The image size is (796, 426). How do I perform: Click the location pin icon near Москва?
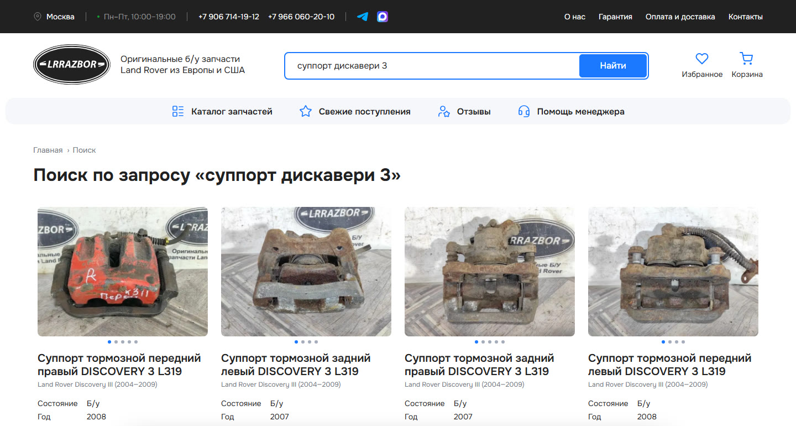coord(38,17)
